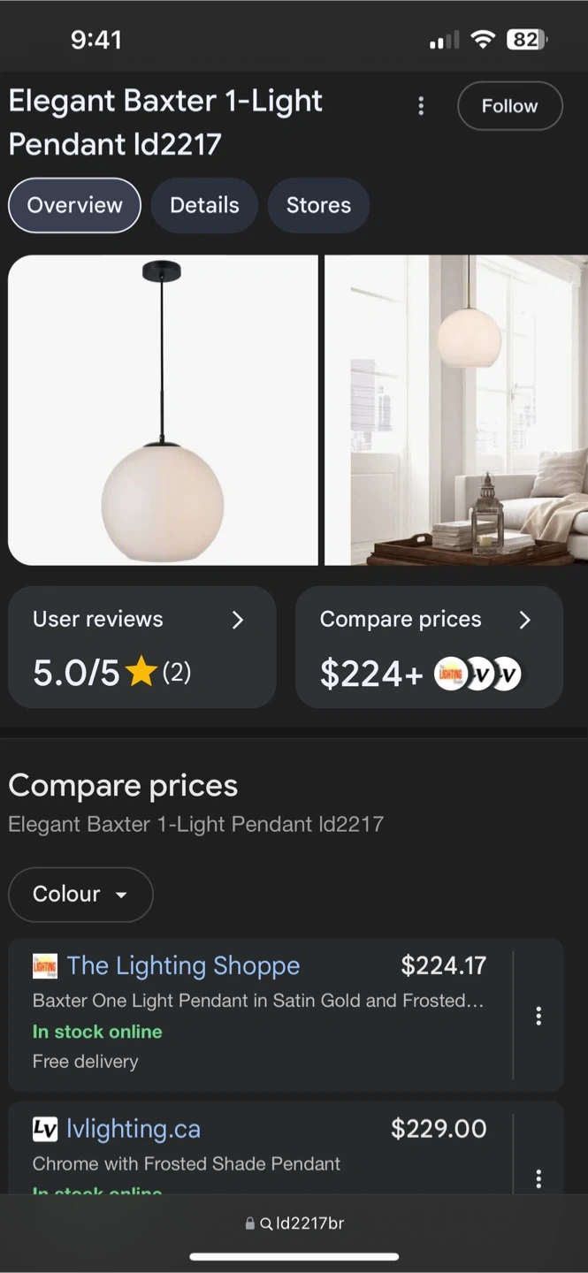This screenshot has width=588, height=1273.
Task: Tap The Lighting Shoppe logo icon
Action: coord(44,966)
